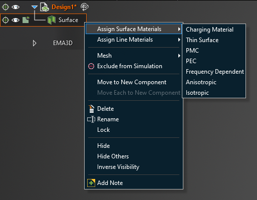Click the sync-disabled icon next to Design1

tap(85, 7)
